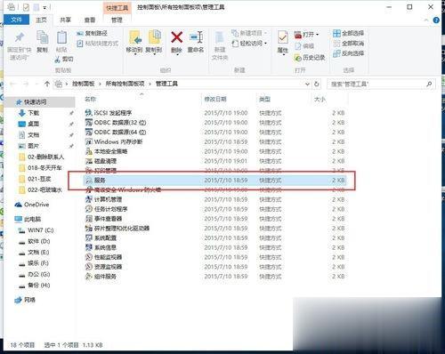Click the blue help question mark icon
Viewport: 445px width, 354px height.
pyautogui.click(x=436, y=20)
